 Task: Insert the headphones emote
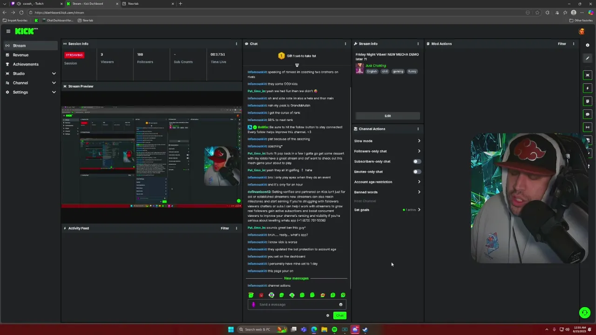[292, 295]
